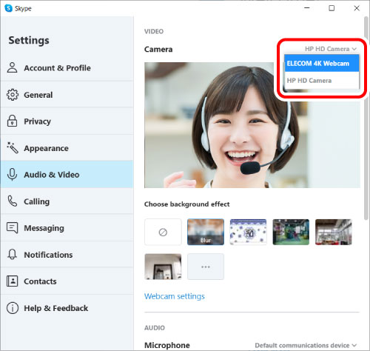Click the Account & Profile person icon
The height and width of the screenshot is (351, 370).
[12, 67]
